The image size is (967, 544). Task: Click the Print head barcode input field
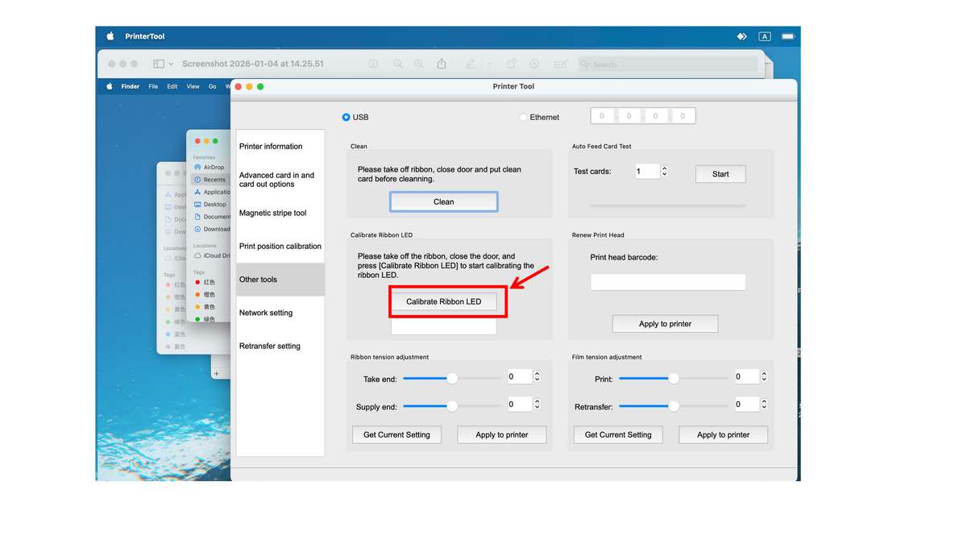click(x=668, y=282)
